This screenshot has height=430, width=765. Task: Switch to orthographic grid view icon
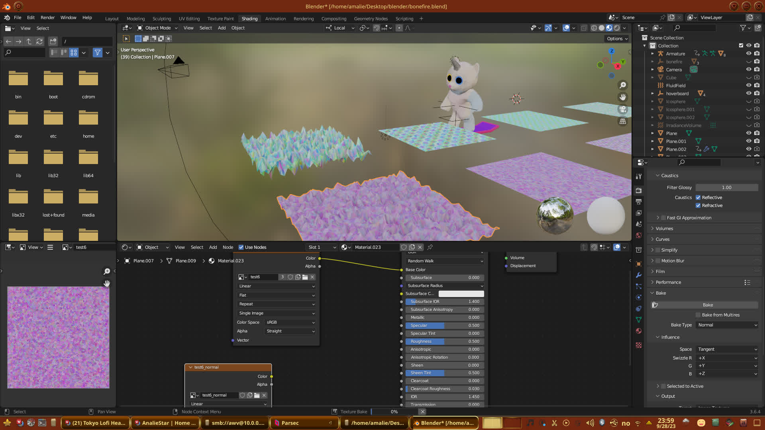pyautogui.click(x=623, y=121)
